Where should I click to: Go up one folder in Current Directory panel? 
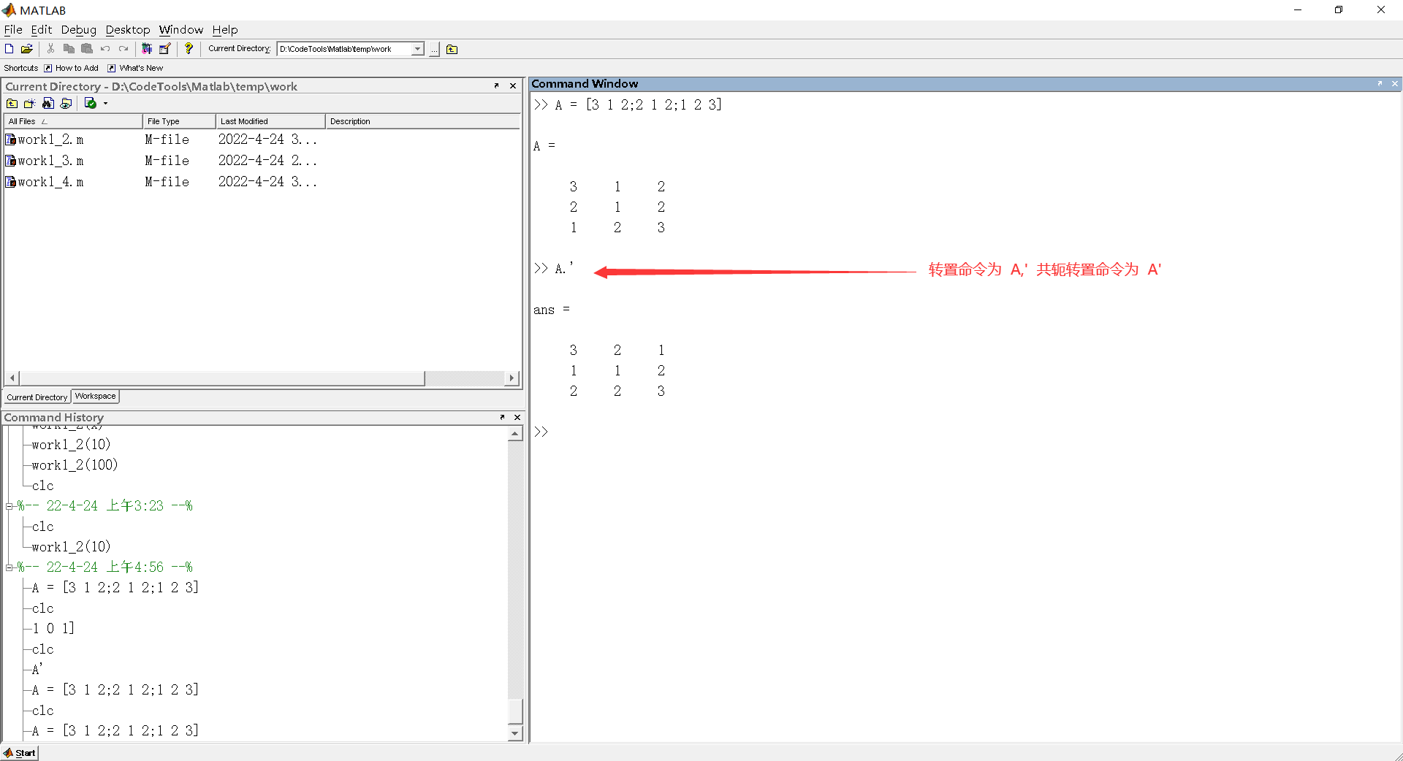click(x=12, y=103)
